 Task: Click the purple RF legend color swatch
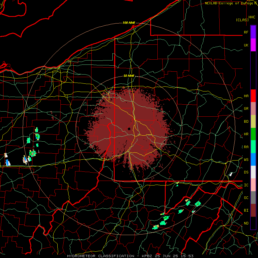tap(253, 32)
